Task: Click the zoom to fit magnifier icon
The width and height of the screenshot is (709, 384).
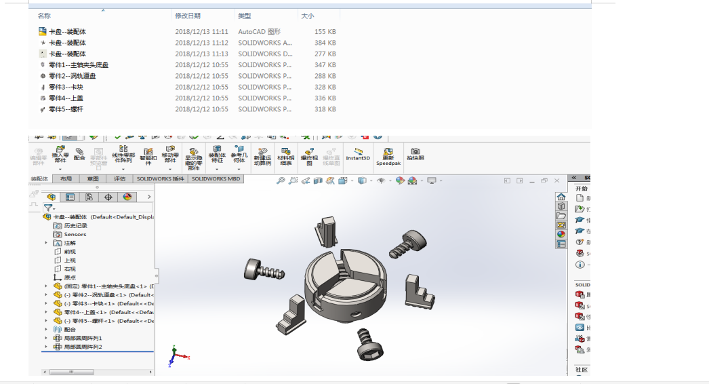Action: point(281,180)
